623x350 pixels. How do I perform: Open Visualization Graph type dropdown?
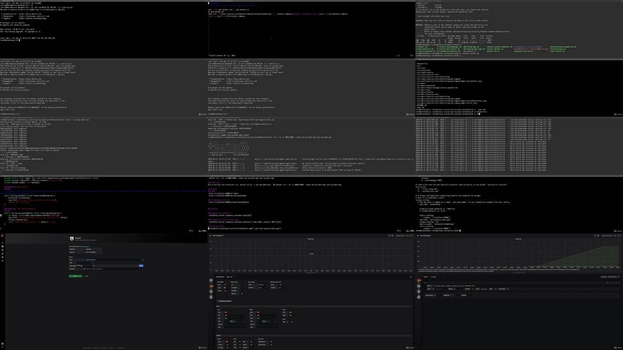231,277
